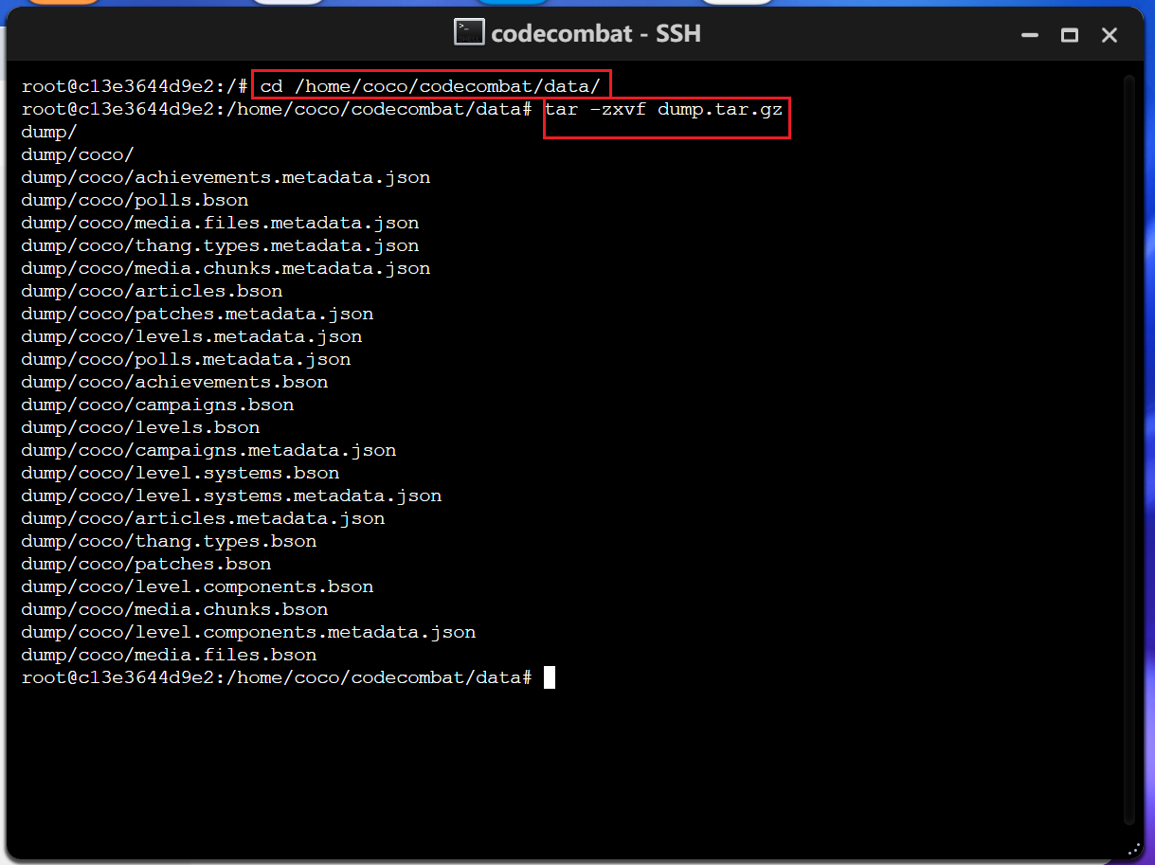Select the level.systems.metadata.json line

231,496
